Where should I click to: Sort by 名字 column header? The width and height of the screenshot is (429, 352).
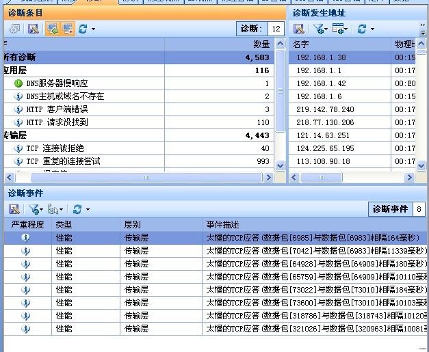[x=340, y=44]
